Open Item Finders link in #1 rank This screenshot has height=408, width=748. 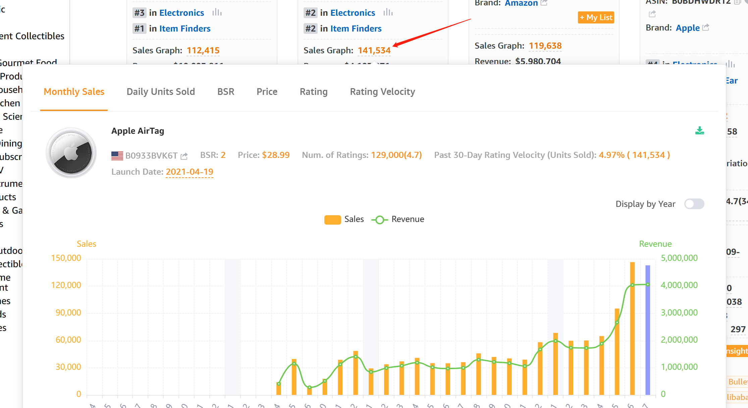[185, 28]
